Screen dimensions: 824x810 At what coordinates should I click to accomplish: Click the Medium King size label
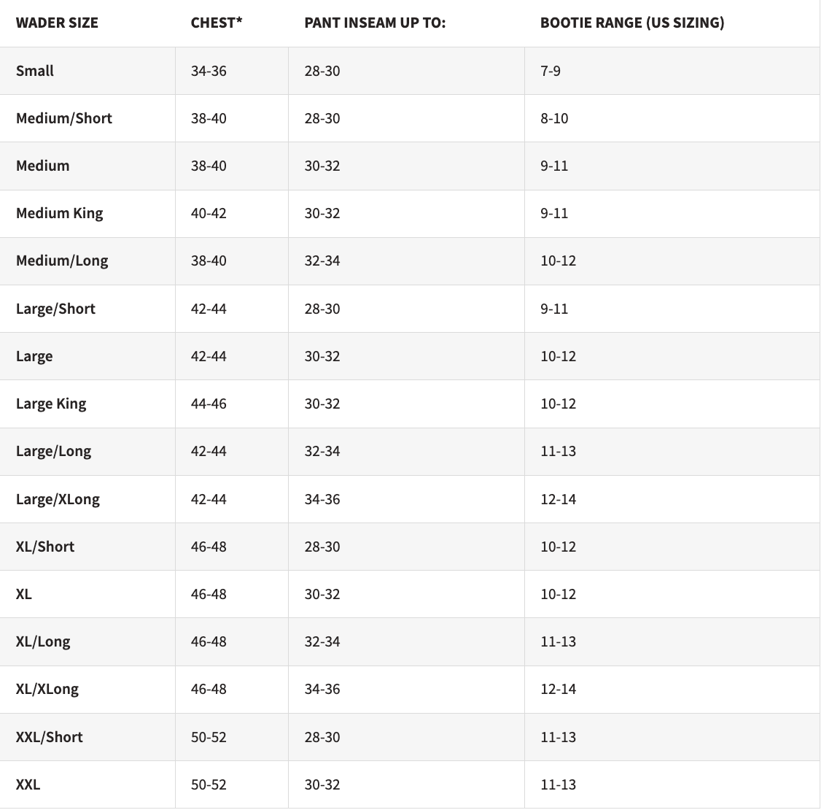(x=59, y=214)
